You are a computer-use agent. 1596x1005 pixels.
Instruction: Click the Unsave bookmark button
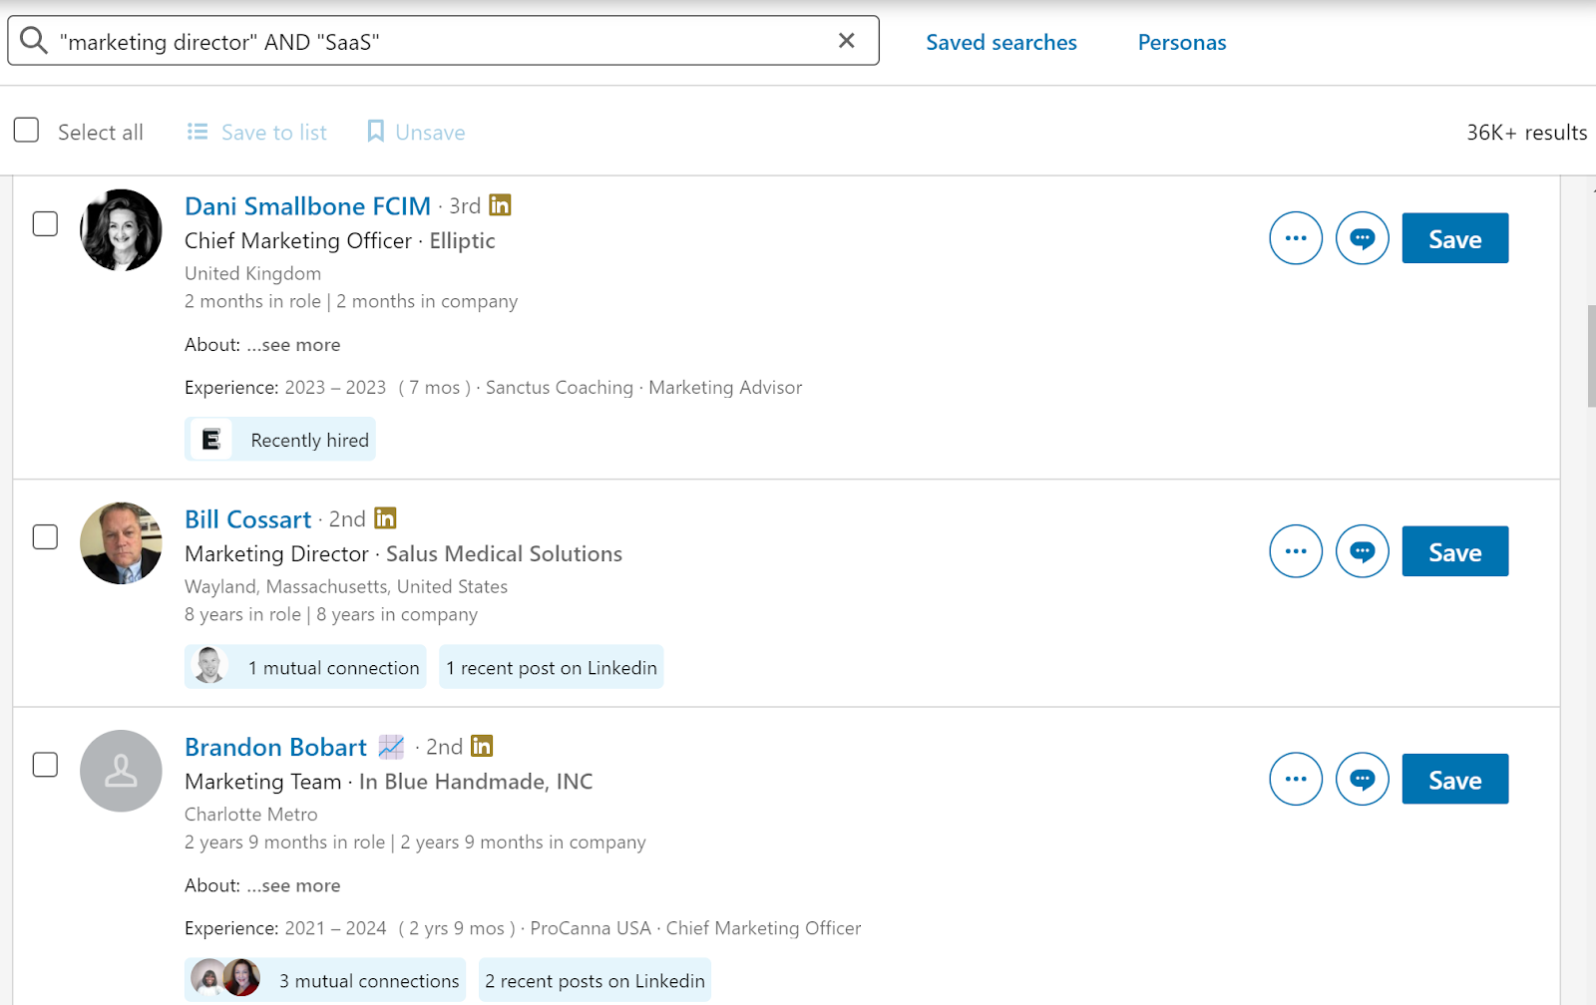pos(416,132)
